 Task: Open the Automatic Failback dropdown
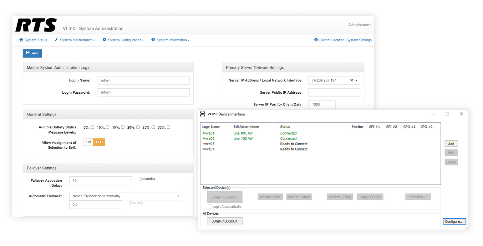pyautogui.click(x=126, y=196)
